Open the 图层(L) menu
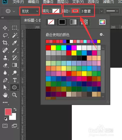This screenshot has height=140, width=122. [x=63, y=2]
